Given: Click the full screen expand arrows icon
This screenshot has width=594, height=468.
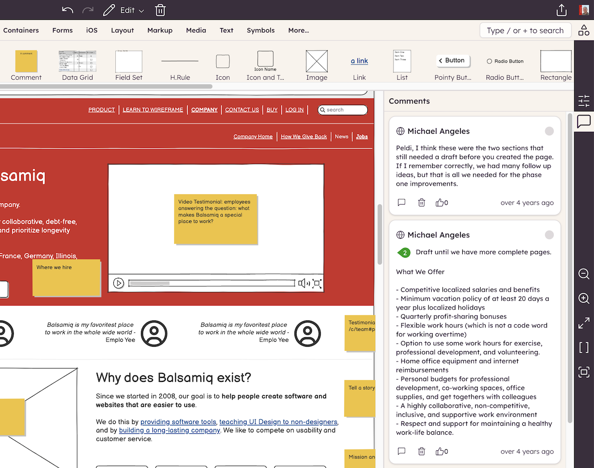Looking at the screenshot, I should 584,323.
